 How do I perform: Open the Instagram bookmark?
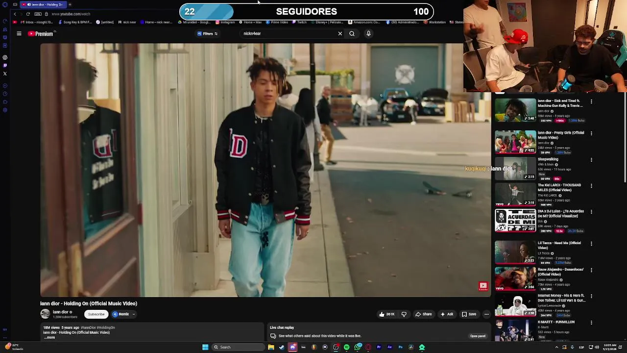[x=225, y=22]
